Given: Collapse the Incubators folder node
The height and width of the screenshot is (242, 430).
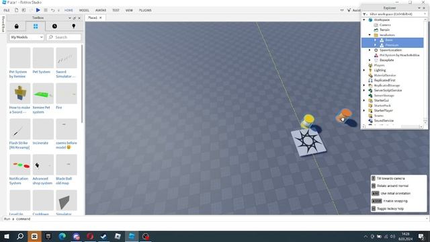Looking at the screenshot, I should [370, 35].
